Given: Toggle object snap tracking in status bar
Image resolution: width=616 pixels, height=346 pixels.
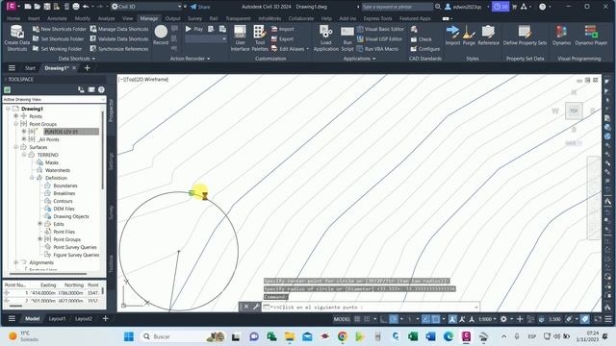Looking at the screenshot, I should (425, 319).
